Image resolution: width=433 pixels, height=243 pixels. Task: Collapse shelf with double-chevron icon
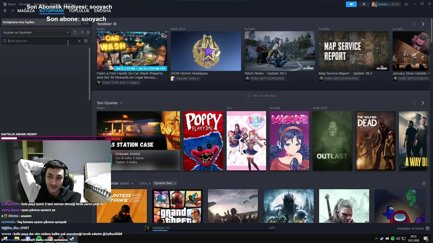click(x=424, y=183)
